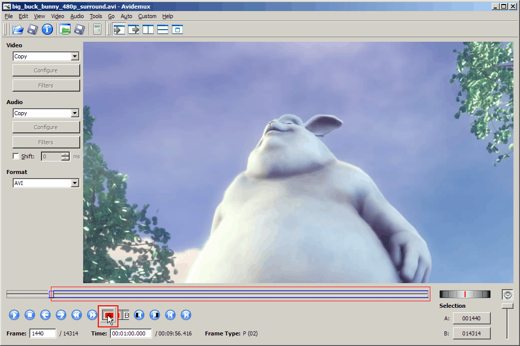Image resolution: width=520 pixels, height=346 pixels.
Task: Click selection A button showing 001440
Action: coord(471,318)
